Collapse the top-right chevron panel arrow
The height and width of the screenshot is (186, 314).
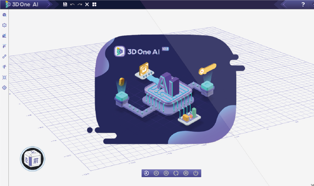pyautogui.click(x=284, y=4)
